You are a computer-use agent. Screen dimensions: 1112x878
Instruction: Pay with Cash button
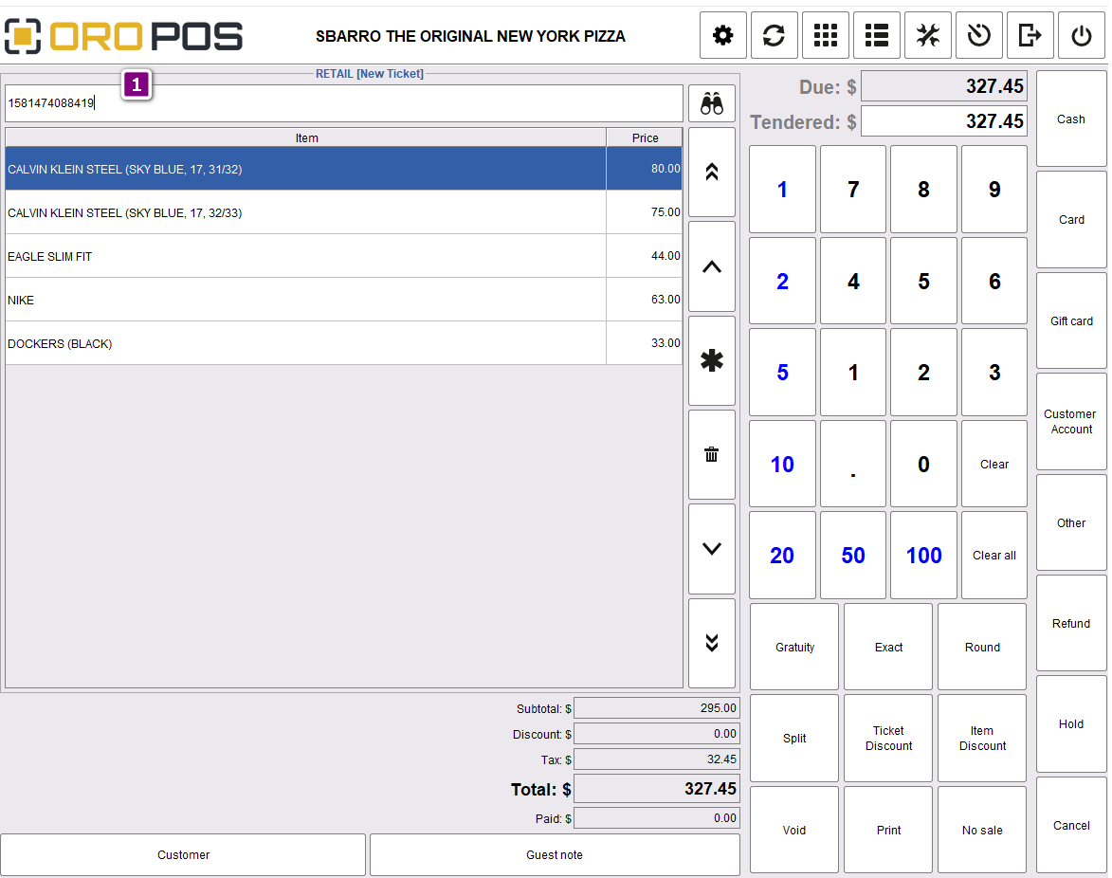coord(1071,119)
